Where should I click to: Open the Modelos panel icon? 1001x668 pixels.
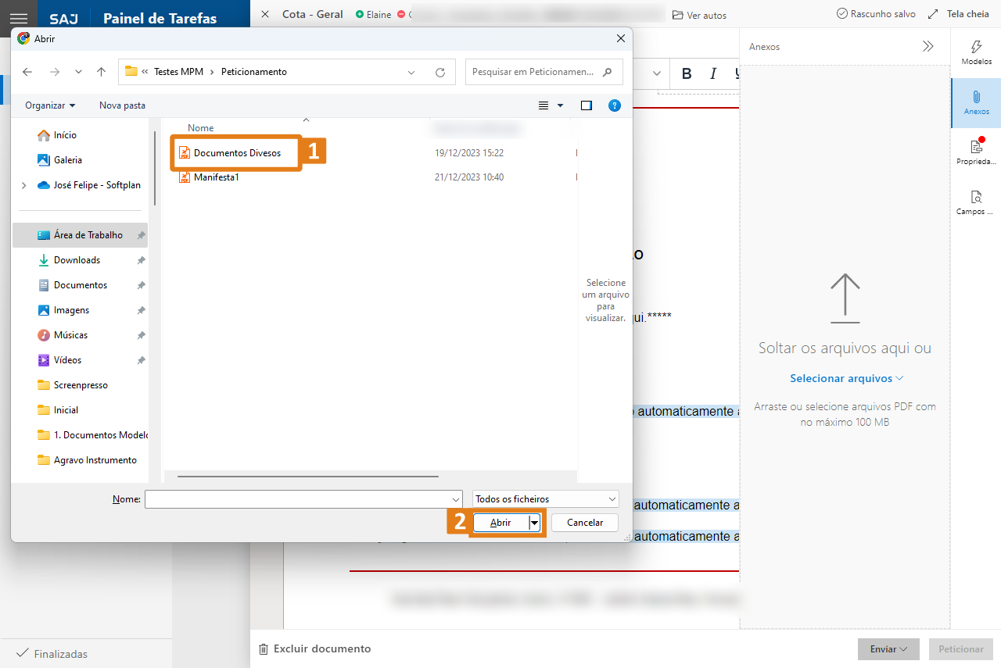pyautogui.click(x=976, y=48)
